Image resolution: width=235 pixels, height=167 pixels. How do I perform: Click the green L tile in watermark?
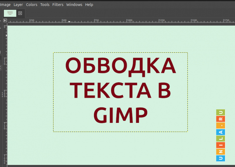coord(221,139)
